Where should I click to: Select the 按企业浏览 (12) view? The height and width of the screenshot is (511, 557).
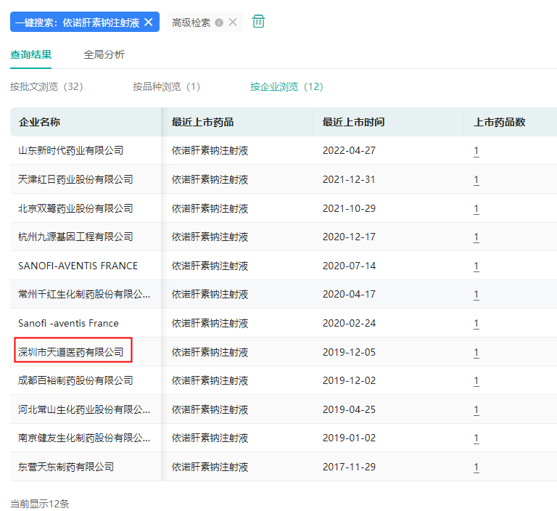click(x=286, y=86)
